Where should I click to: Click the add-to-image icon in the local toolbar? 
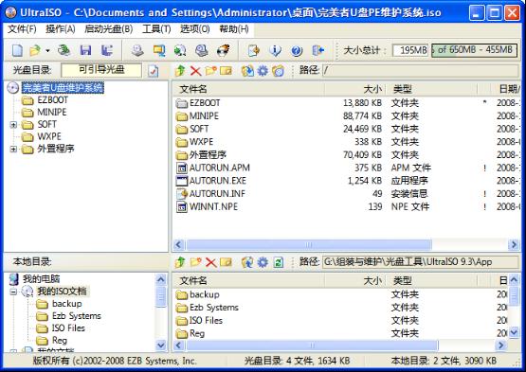coord(247,262)
